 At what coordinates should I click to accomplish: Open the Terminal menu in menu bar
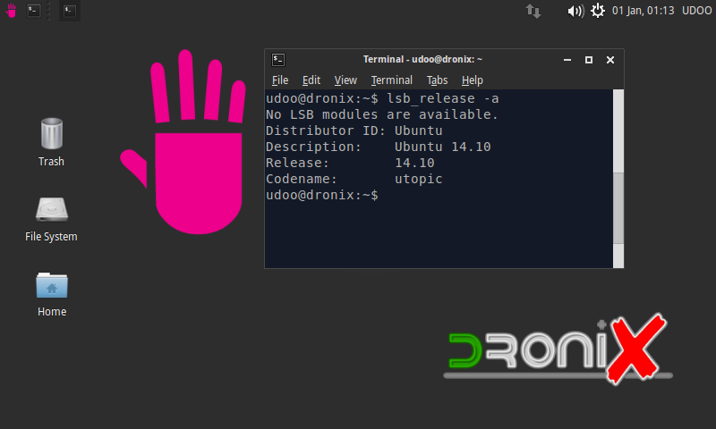391,80
